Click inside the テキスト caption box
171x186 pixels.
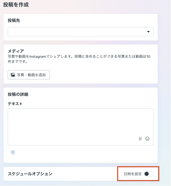pyautogui.click(x=81, y=127)
